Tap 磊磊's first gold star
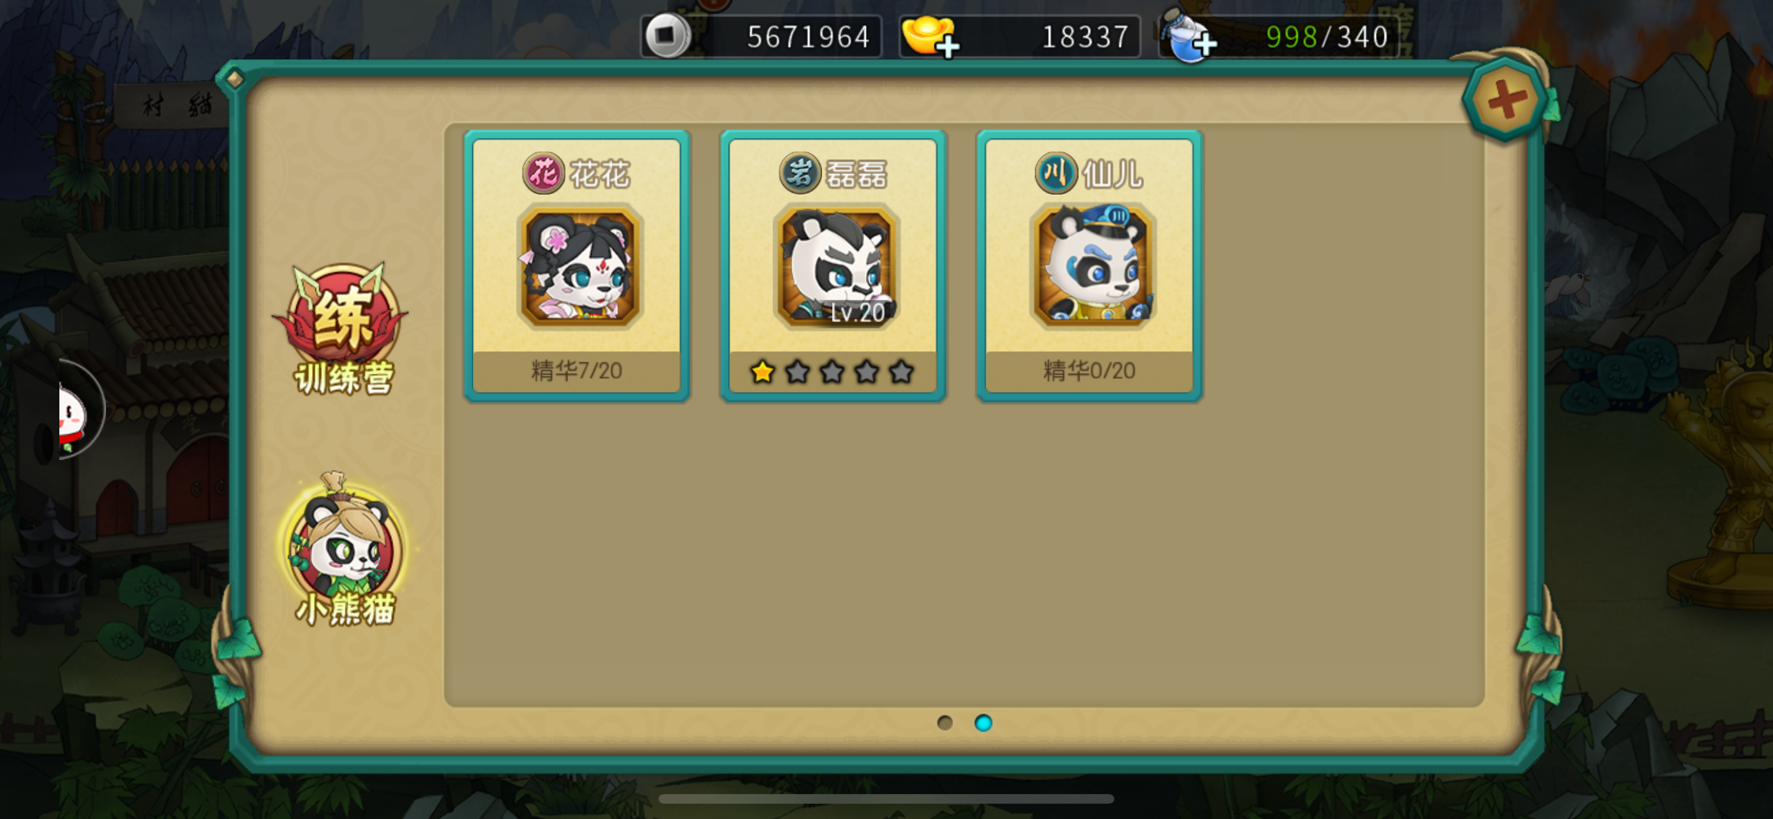Viewport: 1773px width, 819px height. [x=763, y=372]
